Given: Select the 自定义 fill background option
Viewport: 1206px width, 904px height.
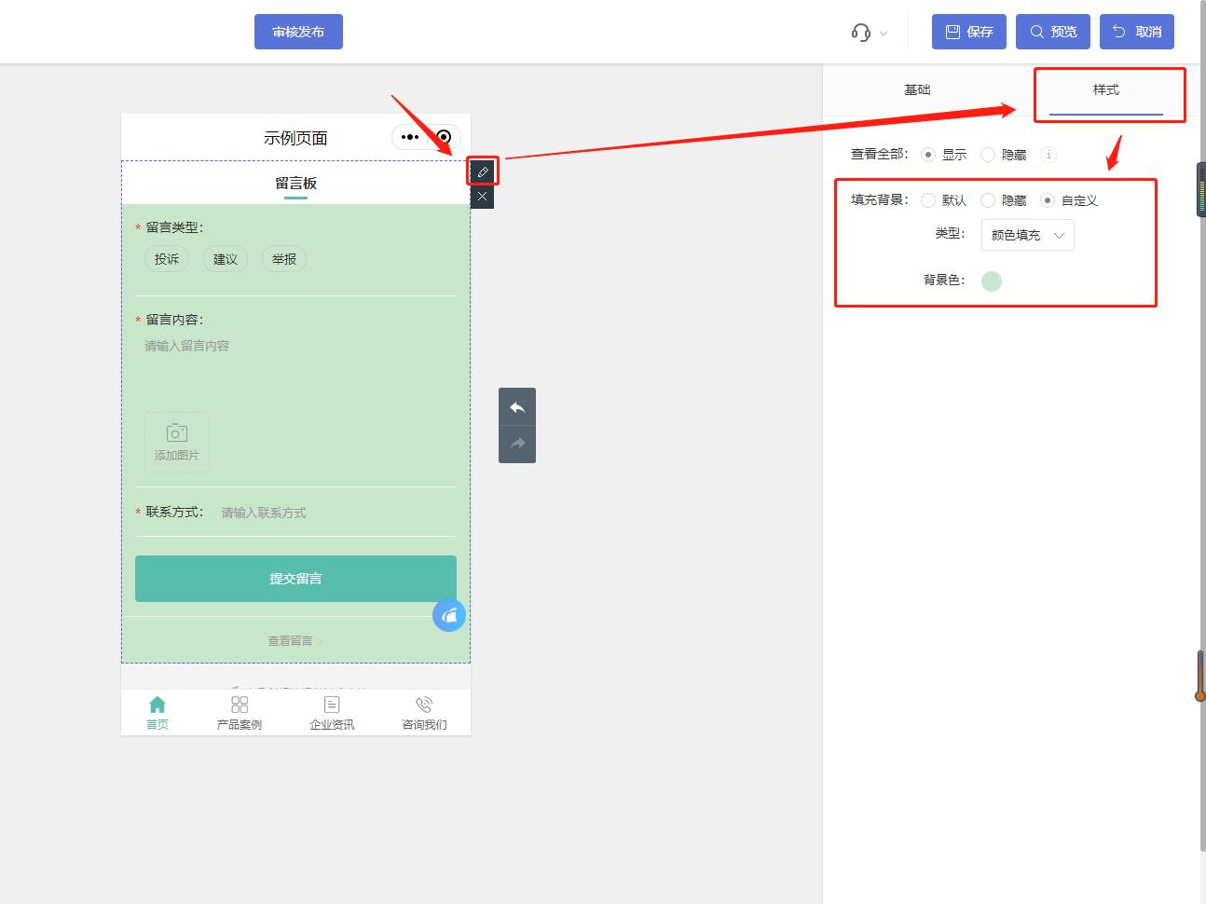Looking at the screenshot, I should pyautogui.click(x=1048, y=200).
